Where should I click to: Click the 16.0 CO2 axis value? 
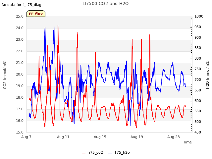20,121
